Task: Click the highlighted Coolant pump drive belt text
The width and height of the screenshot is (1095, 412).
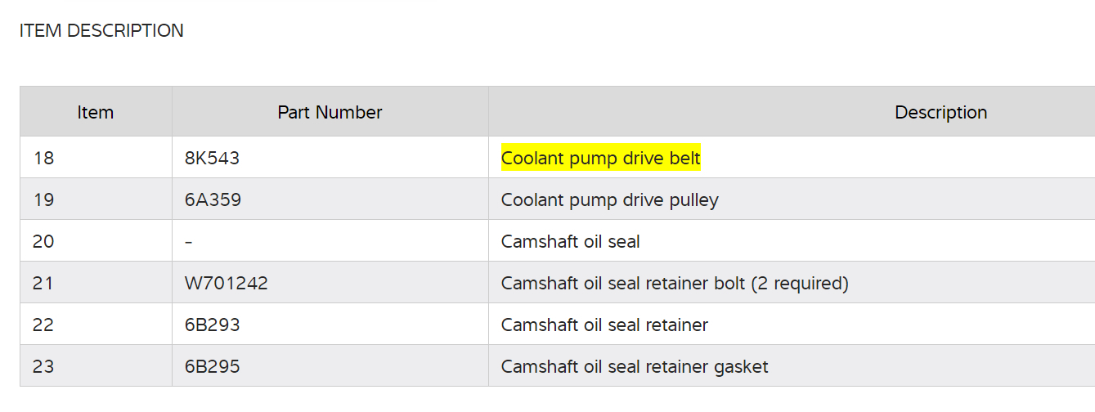Action: (600, 158)
